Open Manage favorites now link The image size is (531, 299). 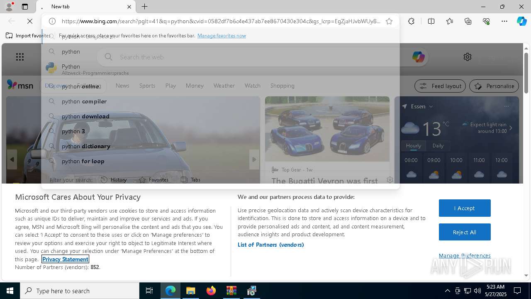(x=222, y=36)
